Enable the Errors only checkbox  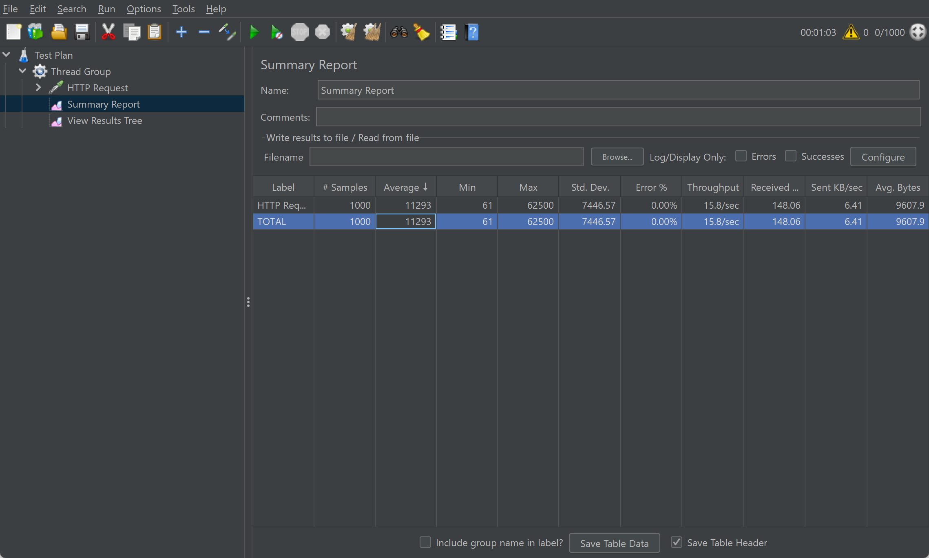click(741, 156)
